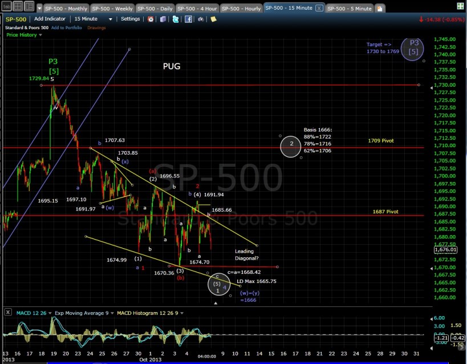Image resolution: width=467 pixels, height=364 pixels.
Task: Click the MACD value box -1.21
Action: click(441, 338)
